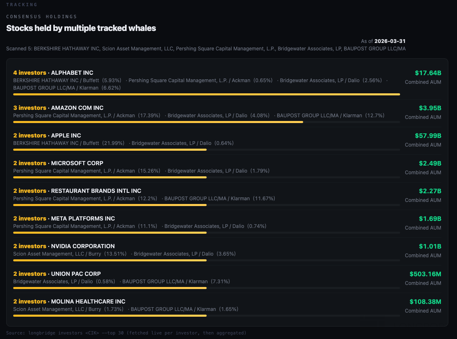
Task: Select the META PLATFORMS INC row
Action: pyautogui.click(x=227, y=224)
